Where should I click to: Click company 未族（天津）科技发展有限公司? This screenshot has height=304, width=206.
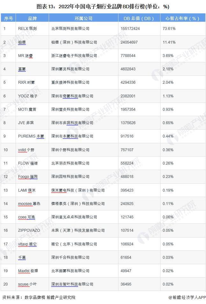[78, 230]
